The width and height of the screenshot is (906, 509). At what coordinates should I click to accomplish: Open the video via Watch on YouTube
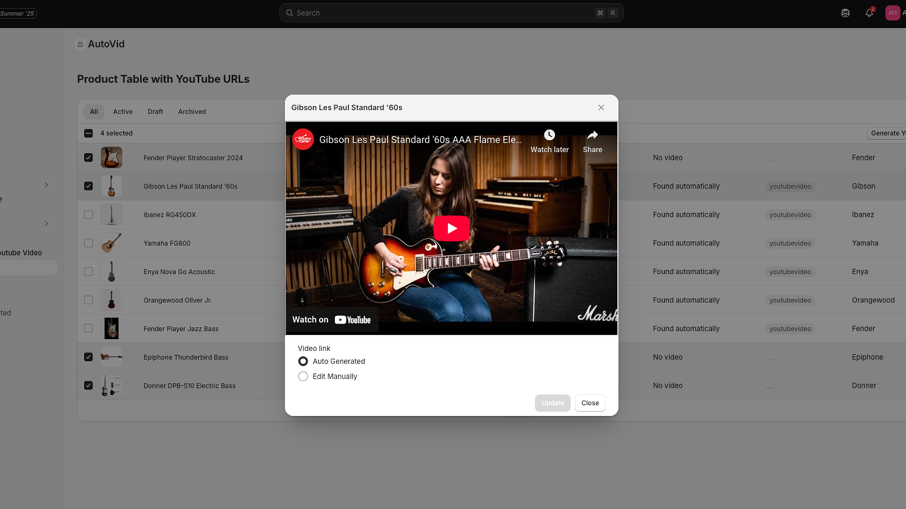pos(332,319)
